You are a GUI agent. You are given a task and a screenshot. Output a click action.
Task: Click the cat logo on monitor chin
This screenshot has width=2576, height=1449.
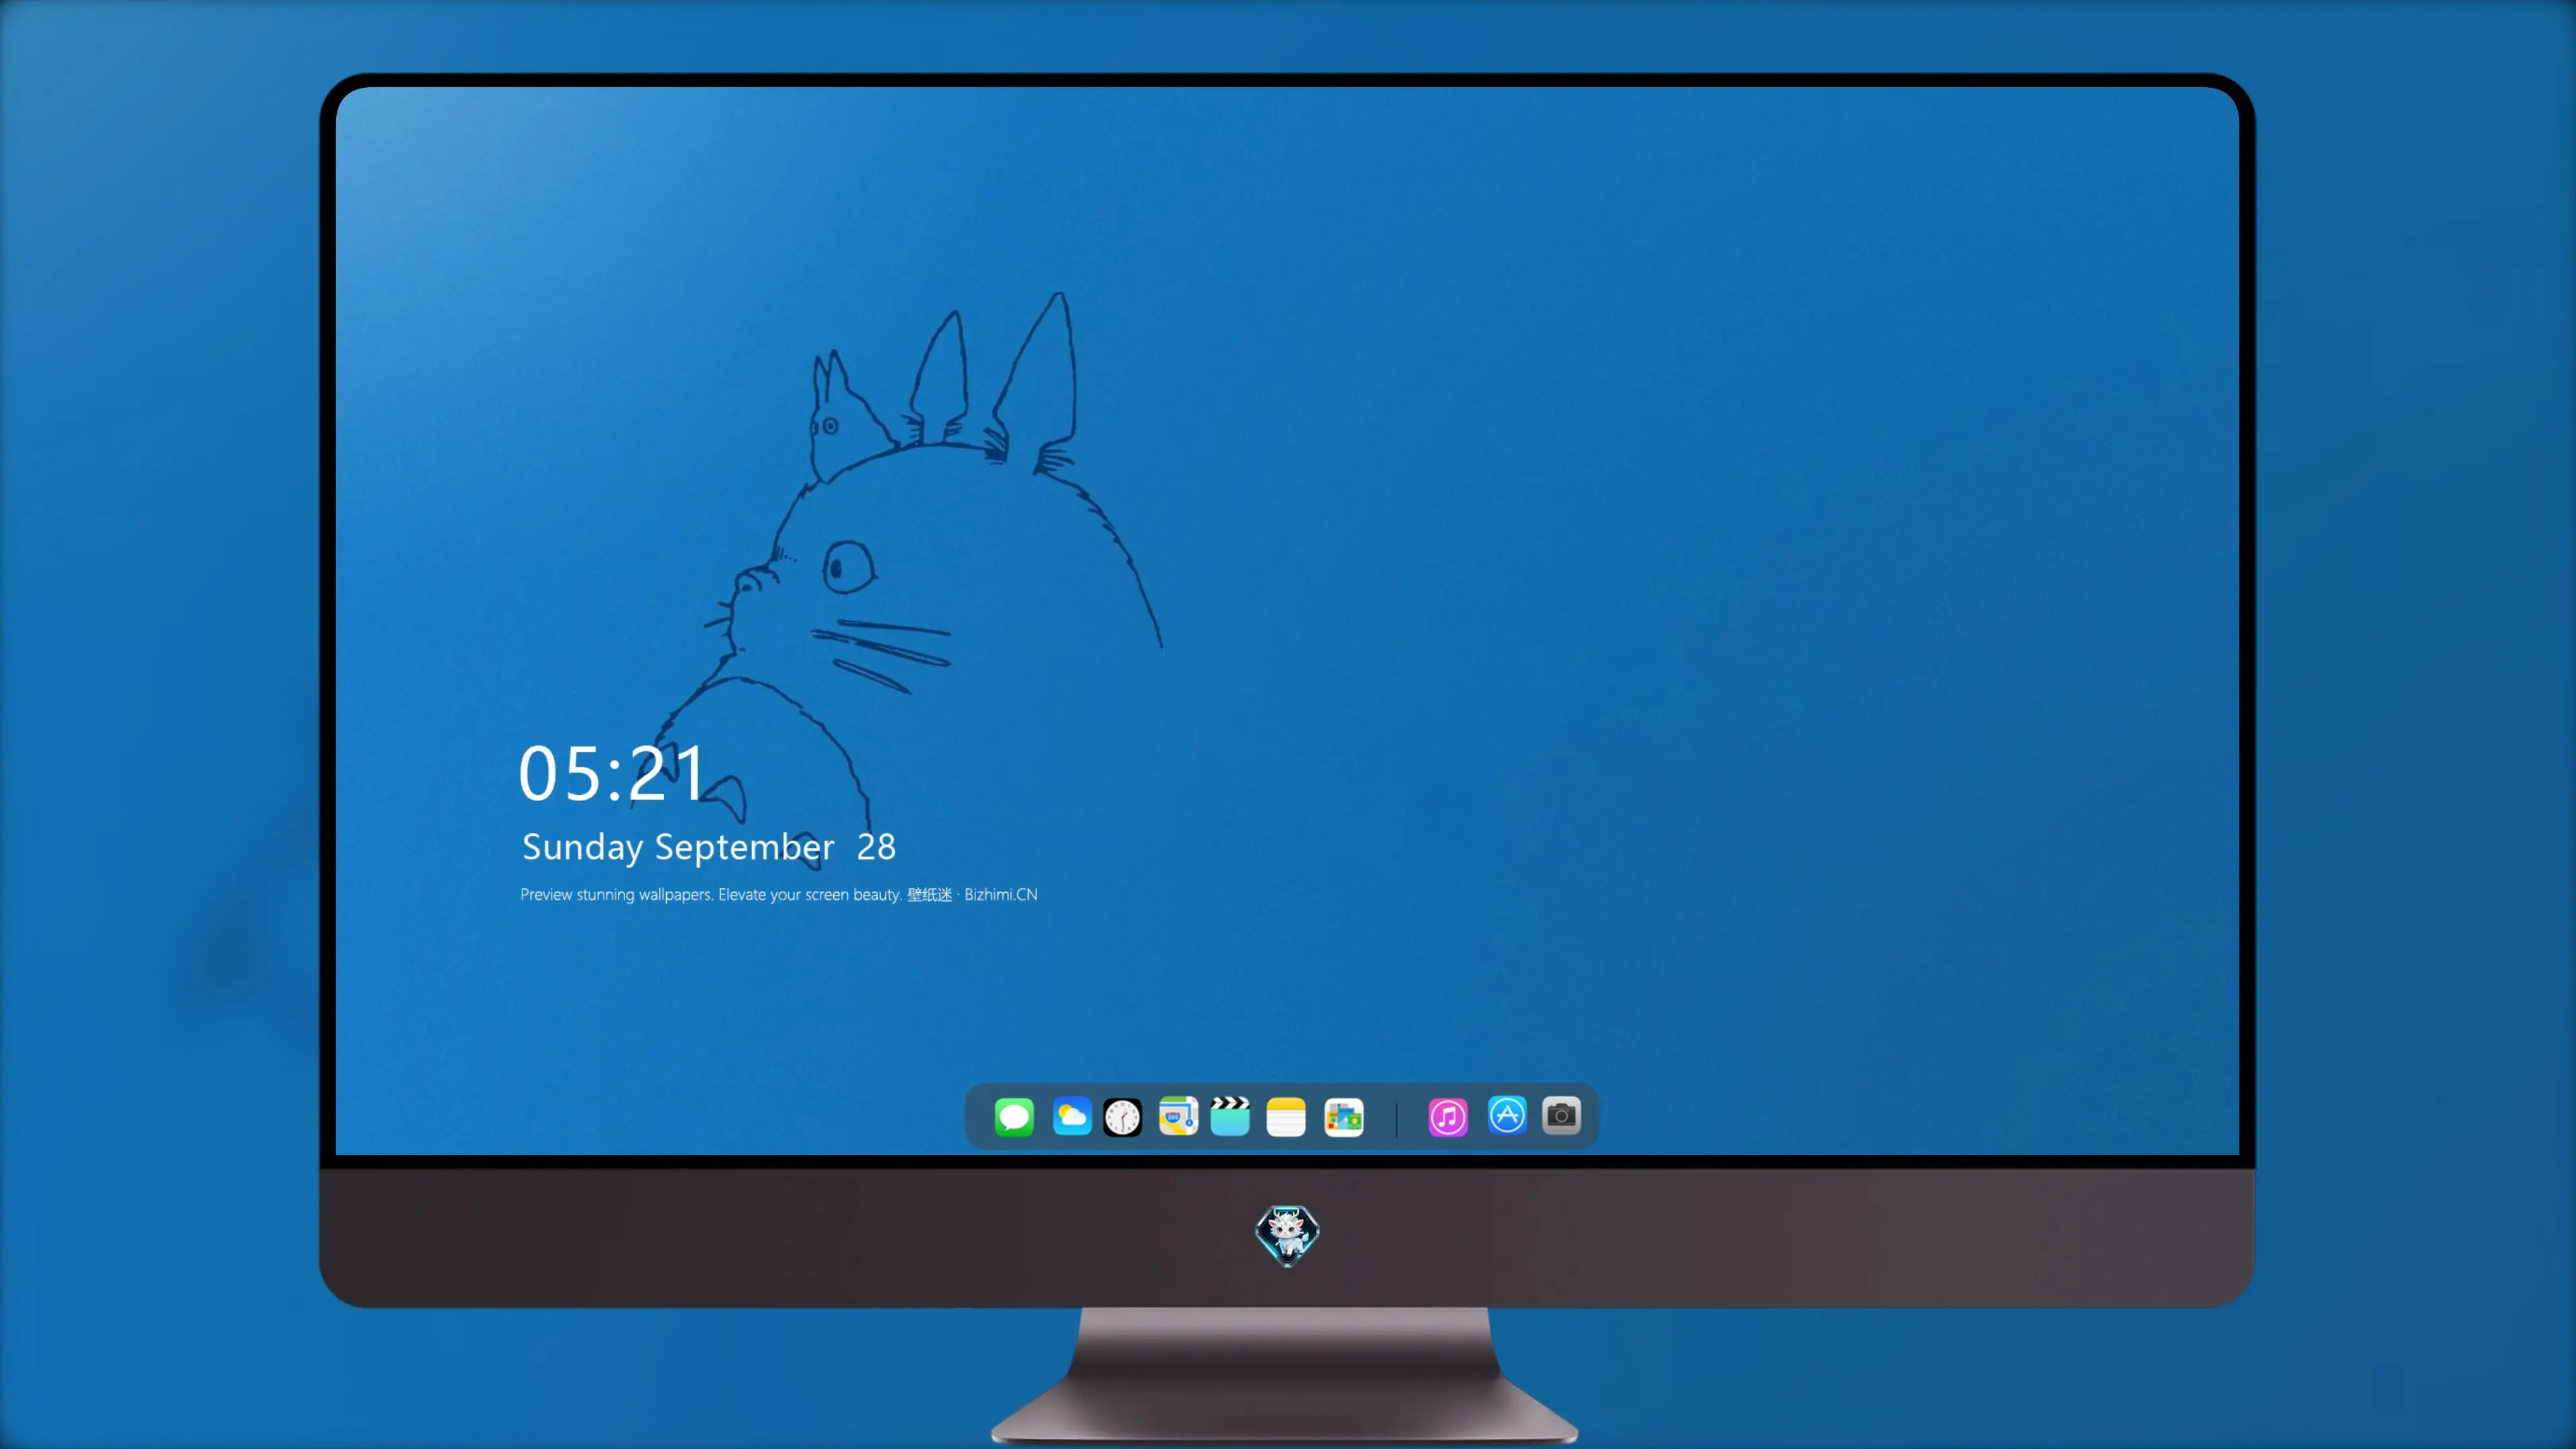pyautogui.click(x=1287, y=1235)
